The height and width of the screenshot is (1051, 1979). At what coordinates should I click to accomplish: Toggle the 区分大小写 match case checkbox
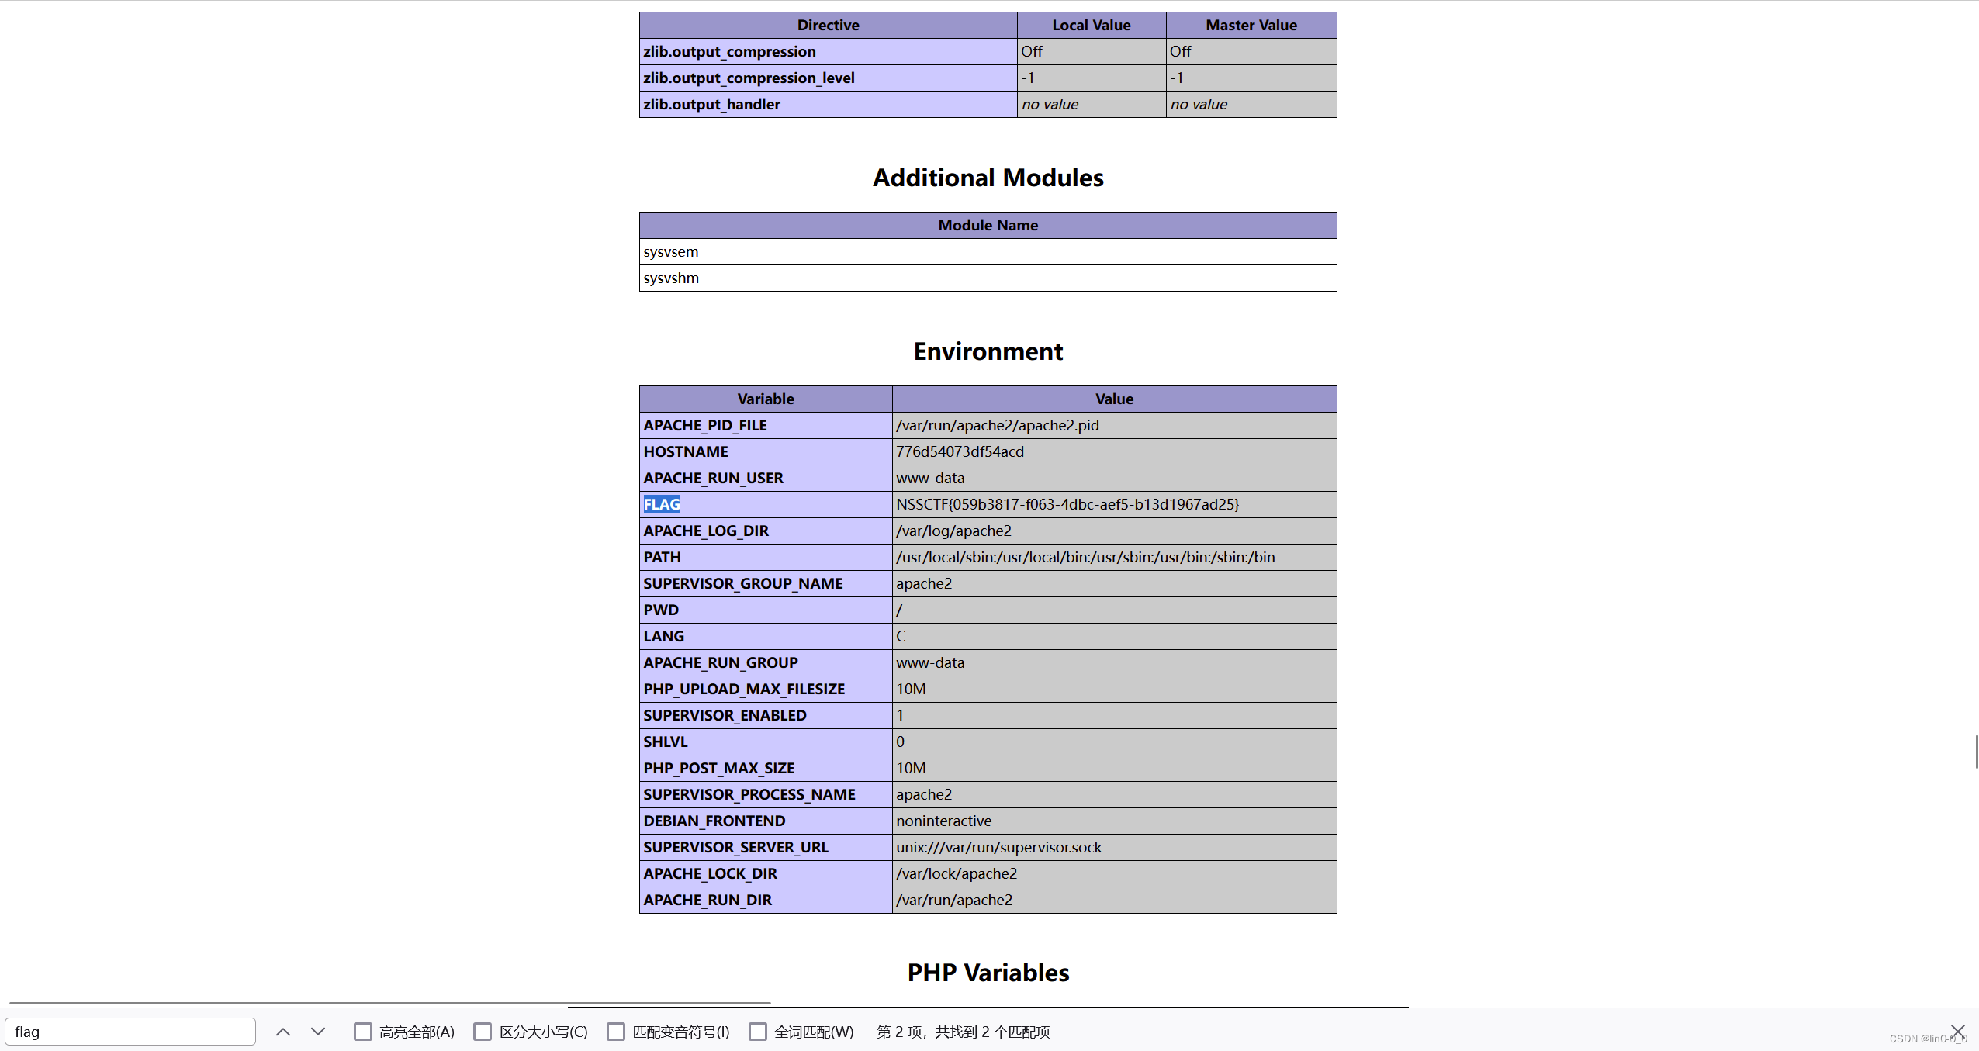coord(483,1032)
